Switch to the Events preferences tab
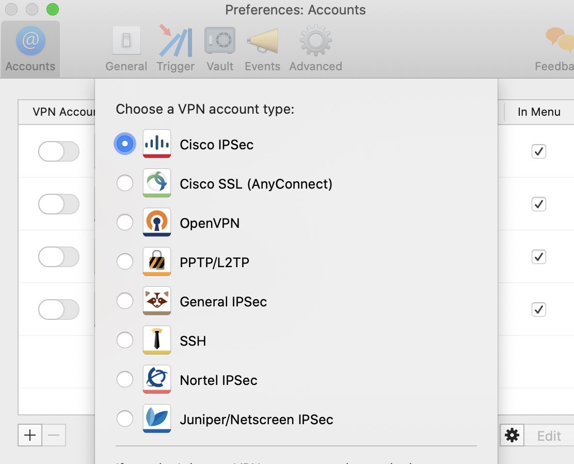Viewport: 574px width, 464px height. point(262,49)
